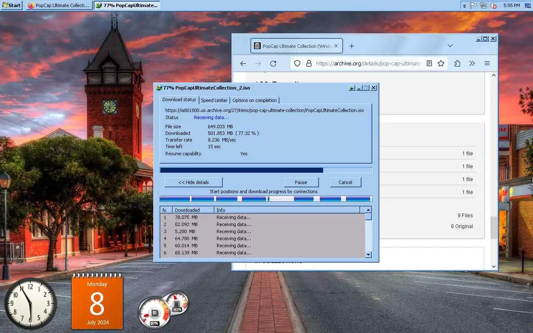
Task: Select the PopCap Ultimate Collection browser tab
Action: click(x=296, y=46)
